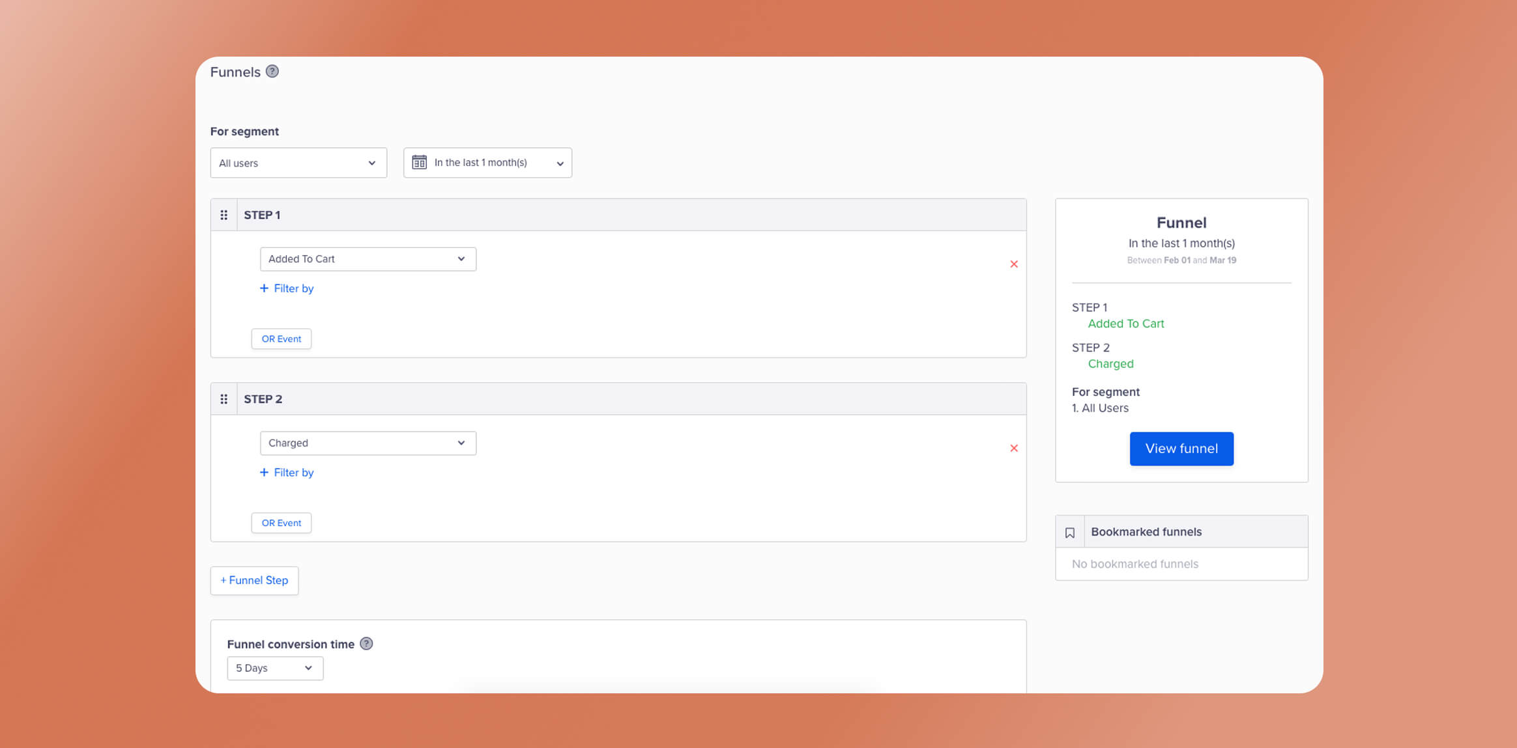Click the View funnel button

[1181, 448]
